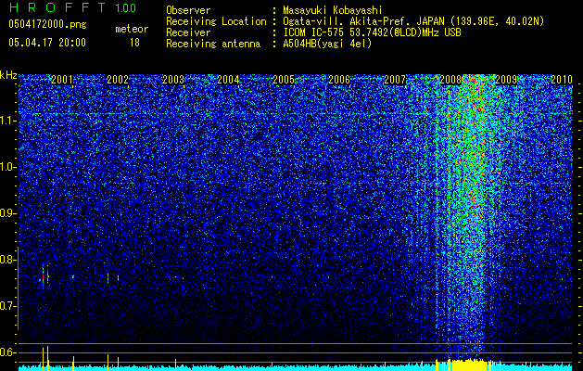Click the 2001 time marker
583x371 pixels.
62,80
